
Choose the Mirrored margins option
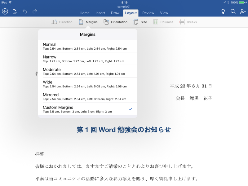coord(88,96)
